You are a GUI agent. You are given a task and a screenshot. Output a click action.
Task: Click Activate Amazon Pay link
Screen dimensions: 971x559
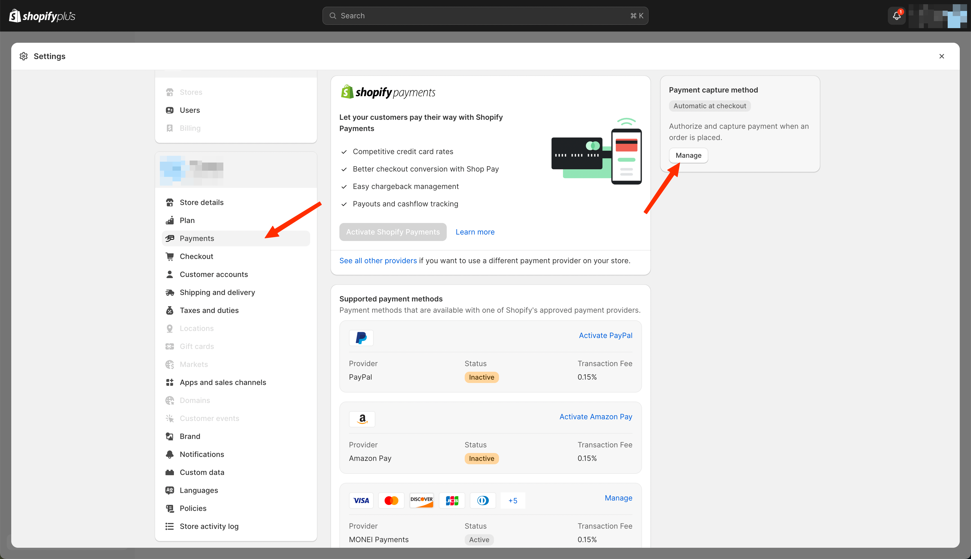pos(596,417)
